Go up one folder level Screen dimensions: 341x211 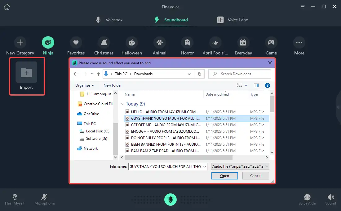pyautogui.click(x=99, y=74)
